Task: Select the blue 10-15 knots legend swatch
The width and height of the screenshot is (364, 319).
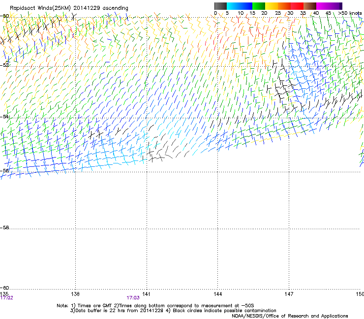Action: [246, 6]
